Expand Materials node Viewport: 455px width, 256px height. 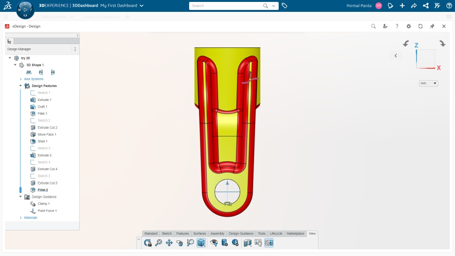tap(20, 218)
